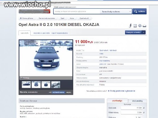This screenshot has height=118, width=158.
Task: Open the Wozidło o Opel Astra tab
Action: coord(42,33)
